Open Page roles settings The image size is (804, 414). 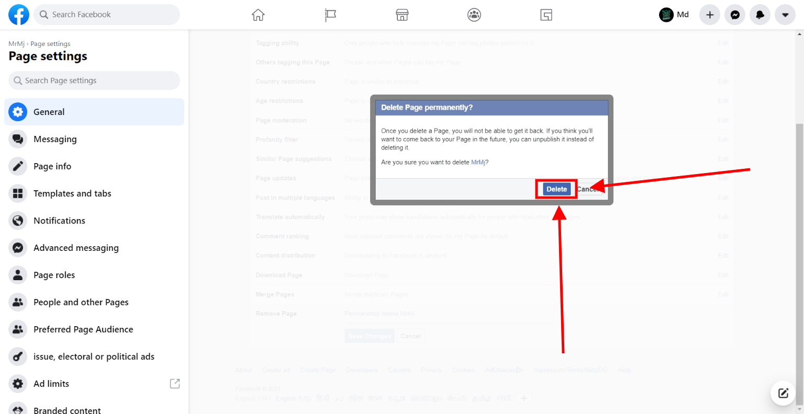[94, 275]
